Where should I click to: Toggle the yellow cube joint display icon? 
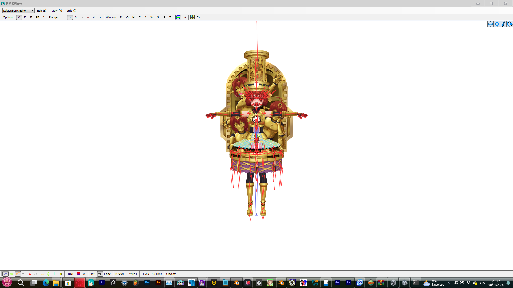61,274
